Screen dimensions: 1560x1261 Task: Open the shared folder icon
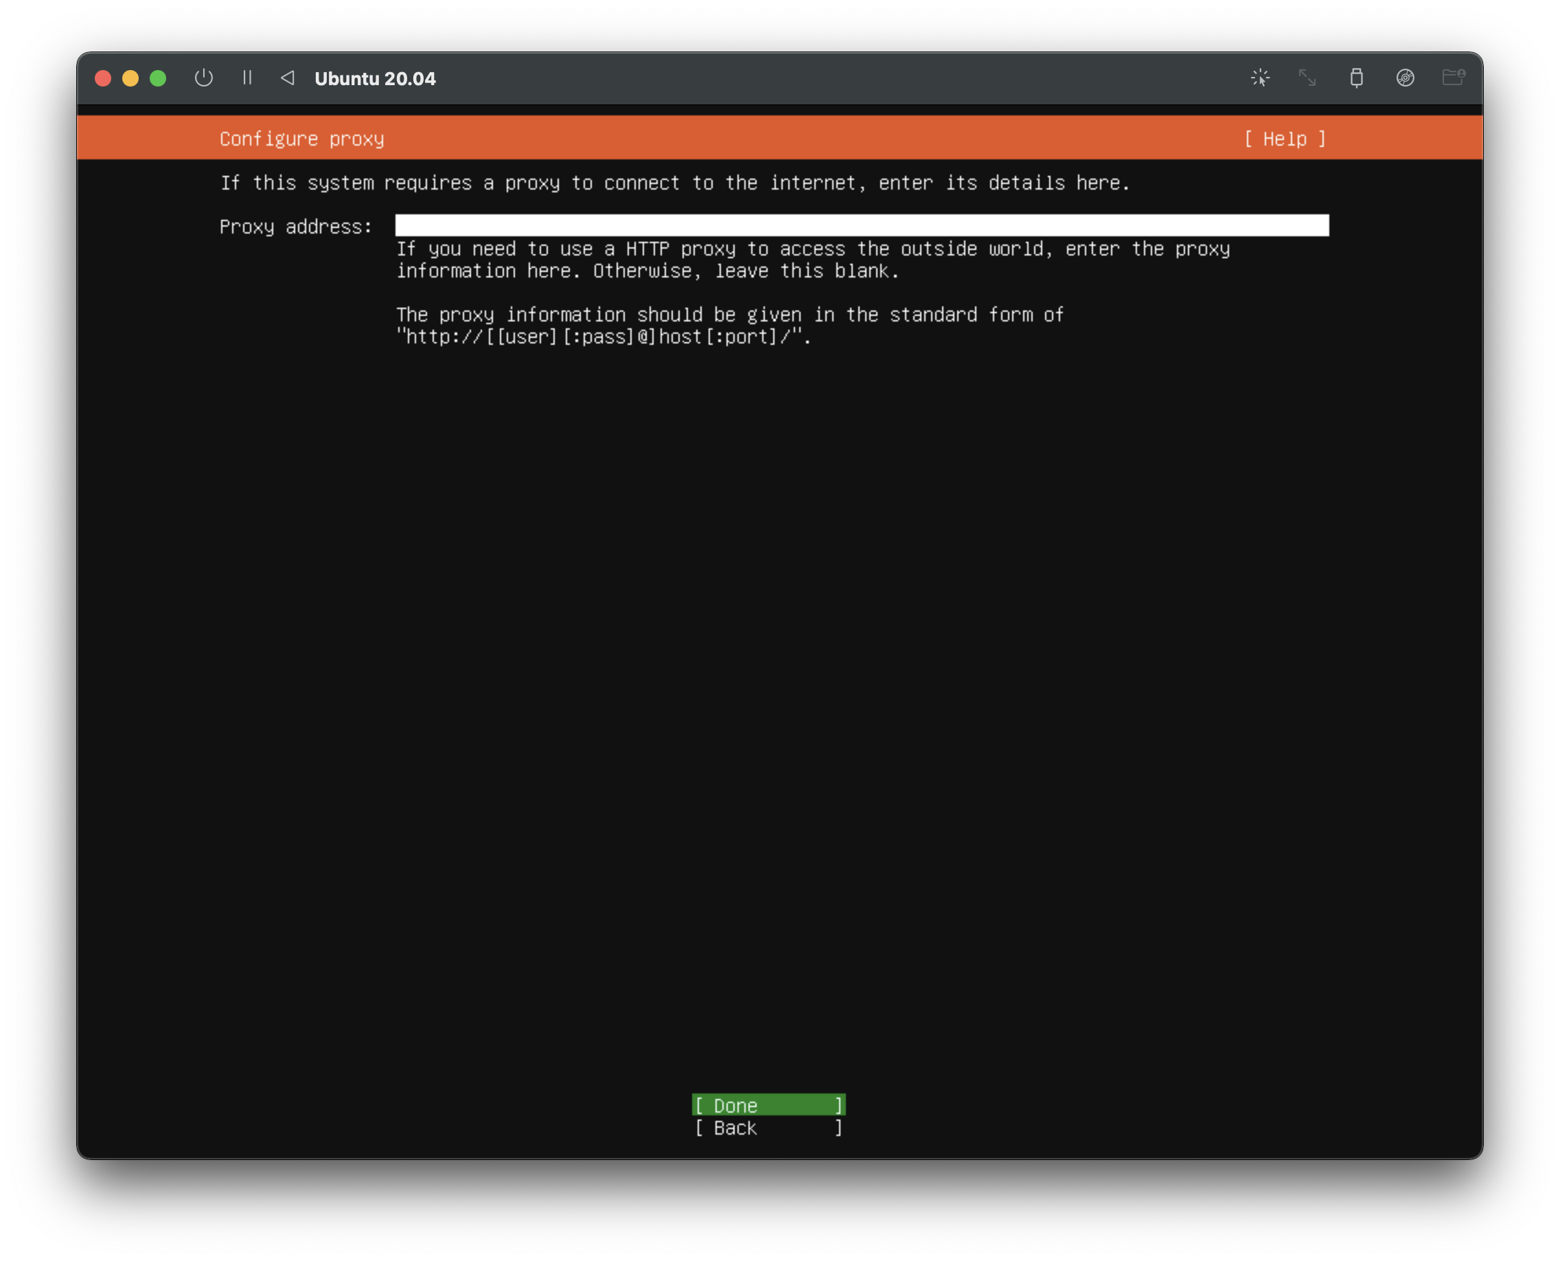click(1452, 78)
